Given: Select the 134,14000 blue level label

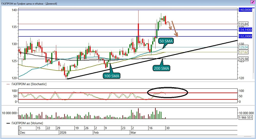Looking at the screenshot, I should pos(246,30).
